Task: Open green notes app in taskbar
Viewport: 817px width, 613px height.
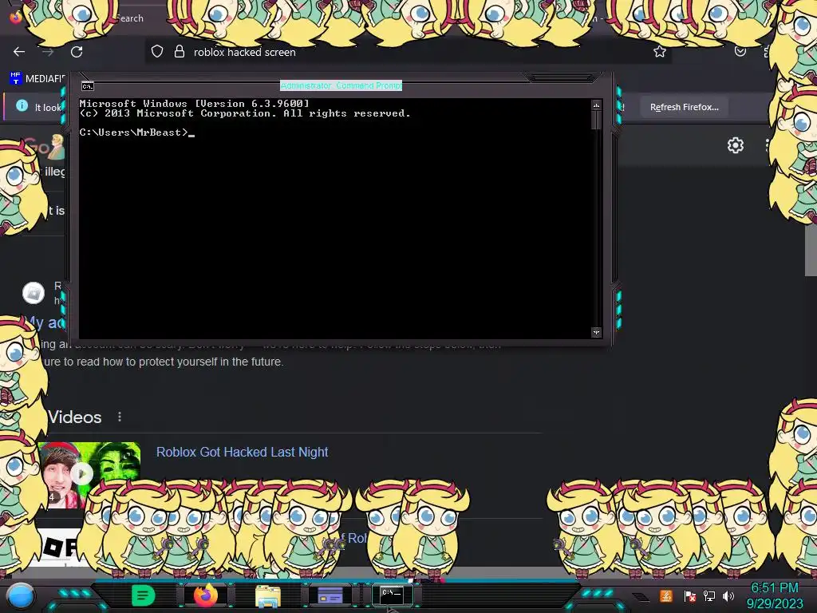Action: tap(144, 595)
